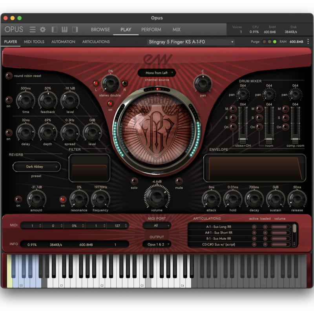Open the Mono from Left channel source dropdown

[157, 73]
